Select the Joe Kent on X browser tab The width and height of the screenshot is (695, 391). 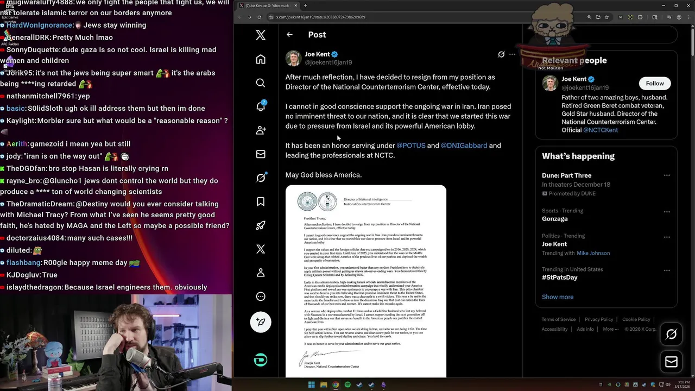click(x=269, y=5)
